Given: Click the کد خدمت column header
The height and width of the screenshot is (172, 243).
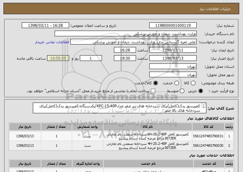Looking at the screenshot, I should [209, 163].
